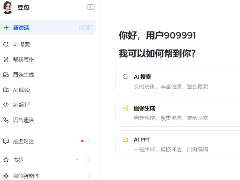The height and width of the screenshot is (180, 240).
Task: Open the AI 搜索 suggestion card title
Action: tap(143, 77)
